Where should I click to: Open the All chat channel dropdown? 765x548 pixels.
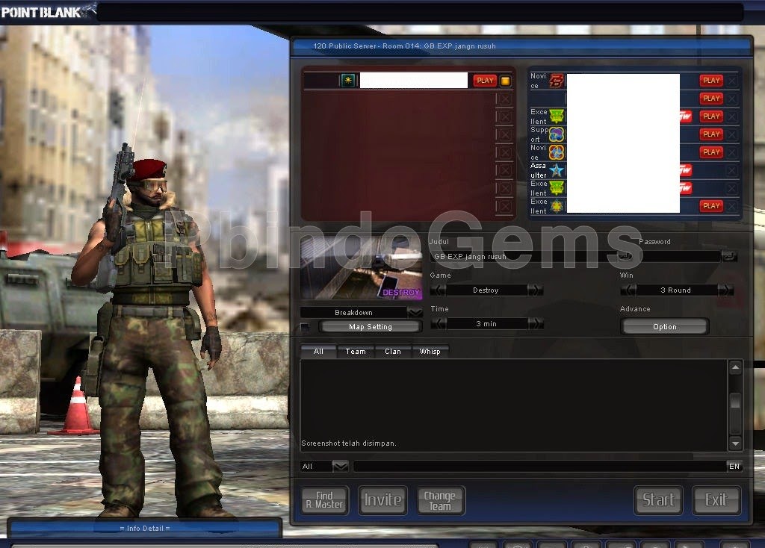point(340,467)
